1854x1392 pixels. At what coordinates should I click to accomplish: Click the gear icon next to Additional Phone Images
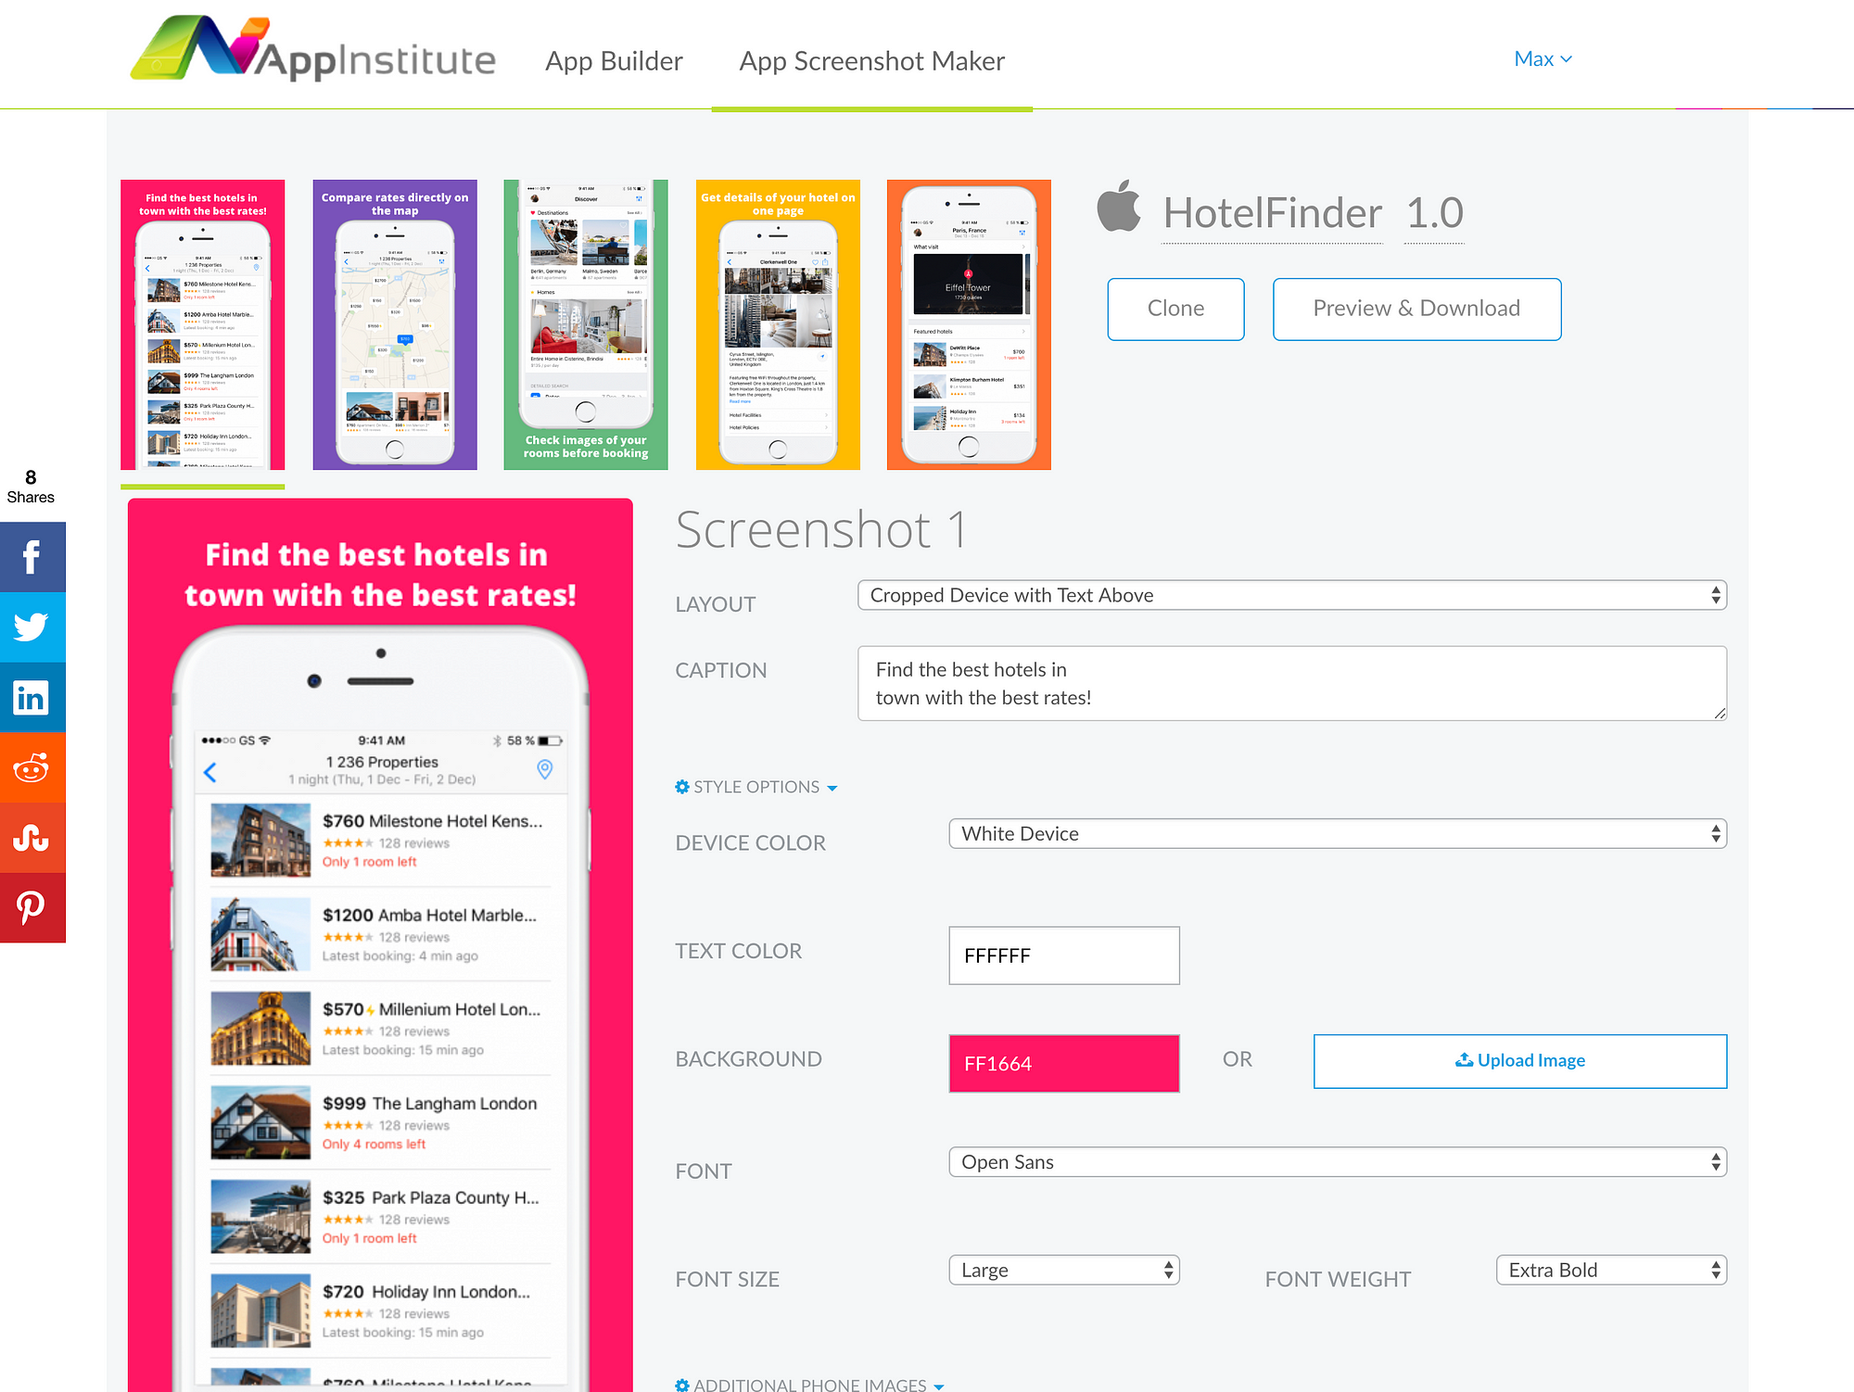coord(682,1385)
